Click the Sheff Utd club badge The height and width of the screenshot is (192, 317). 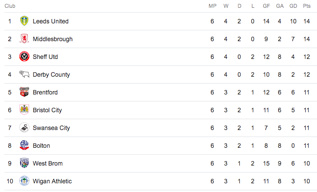coord(24,56)
